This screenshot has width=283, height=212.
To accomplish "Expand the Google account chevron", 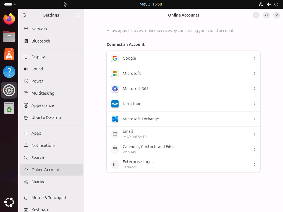I will tap(254, 58).
